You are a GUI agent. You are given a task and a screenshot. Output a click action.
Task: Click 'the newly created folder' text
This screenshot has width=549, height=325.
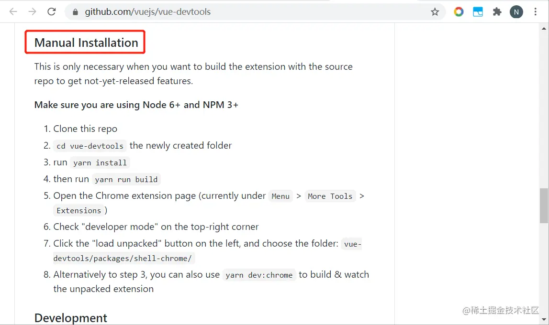pos(180,145)
